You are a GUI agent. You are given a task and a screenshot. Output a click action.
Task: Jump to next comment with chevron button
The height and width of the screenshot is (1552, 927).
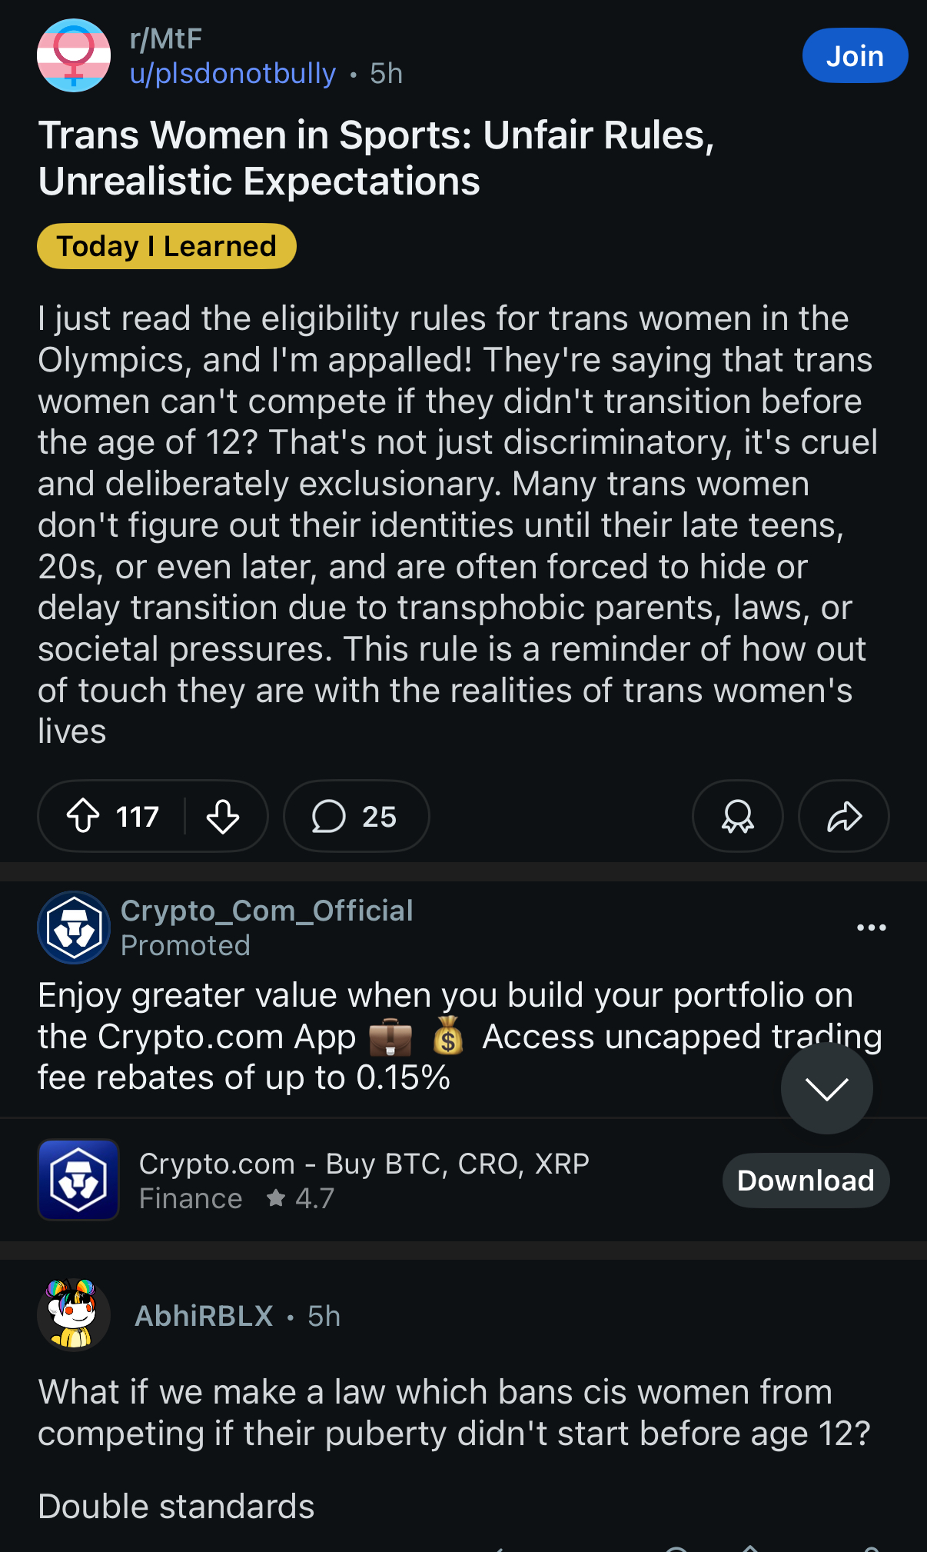pos(826,1088)
